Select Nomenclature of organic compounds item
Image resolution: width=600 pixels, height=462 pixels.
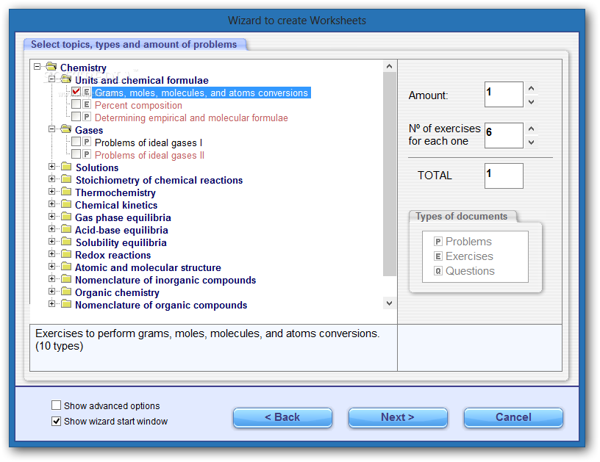click(x=161, y=305)
